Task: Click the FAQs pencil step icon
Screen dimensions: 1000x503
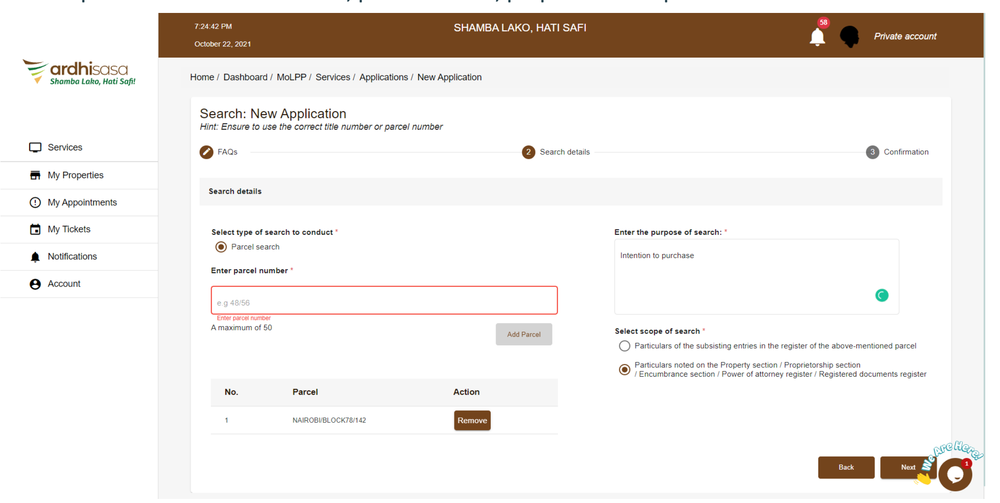Action: point(206,152)
